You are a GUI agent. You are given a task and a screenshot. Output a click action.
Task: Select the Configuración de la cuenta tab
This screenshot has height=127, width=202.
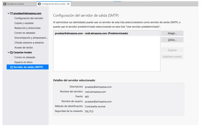(54, 4)
